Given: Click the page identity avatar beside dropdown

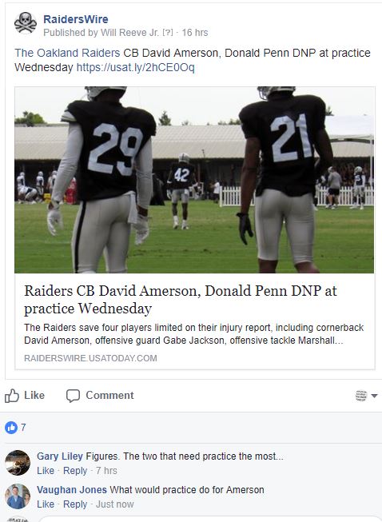Looking at the screenshot, I should [x=361, y=396].
